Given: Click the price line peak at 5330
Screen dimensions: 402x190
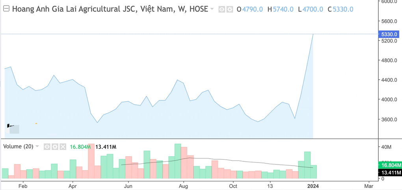Looking at the screenshot, I should tap(313, 34).
